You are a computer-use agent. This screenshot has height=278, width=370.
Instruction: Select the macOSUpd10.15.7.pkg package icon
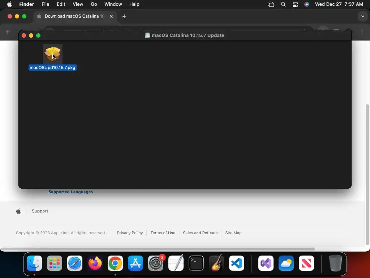pos(53,54)
